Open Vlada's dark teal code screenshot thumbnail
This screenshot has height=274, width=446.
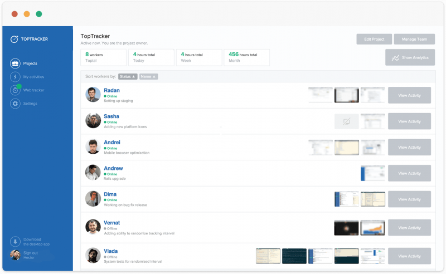pyautogui.click(x=294, y=256)
